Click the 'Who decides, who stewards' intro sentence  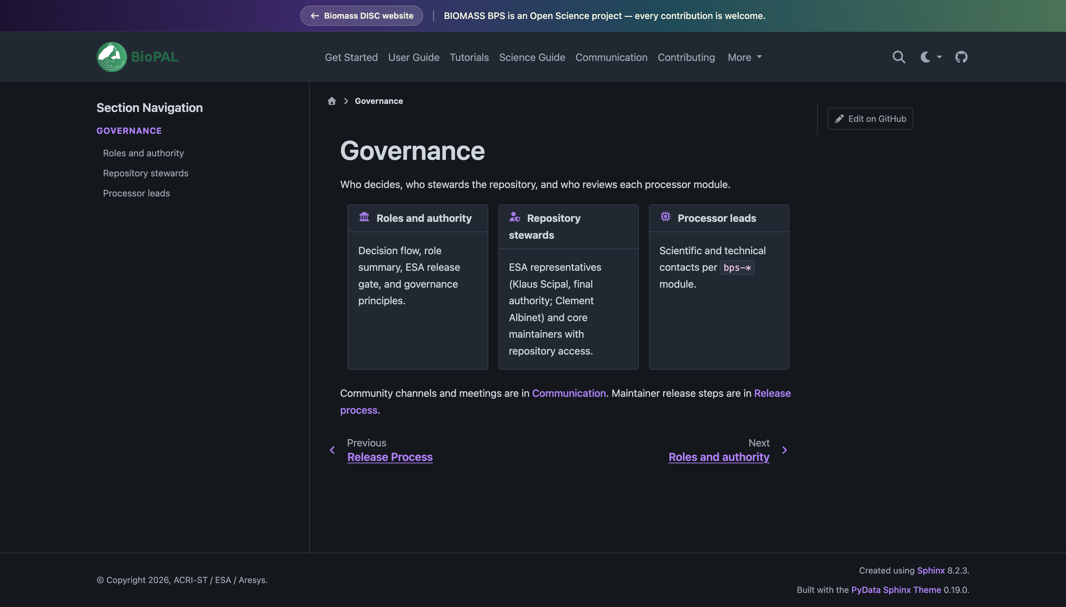coord(535,184)
